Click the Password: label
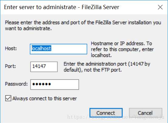The width and height of the screenshot is (168, 123). [16, 84]
